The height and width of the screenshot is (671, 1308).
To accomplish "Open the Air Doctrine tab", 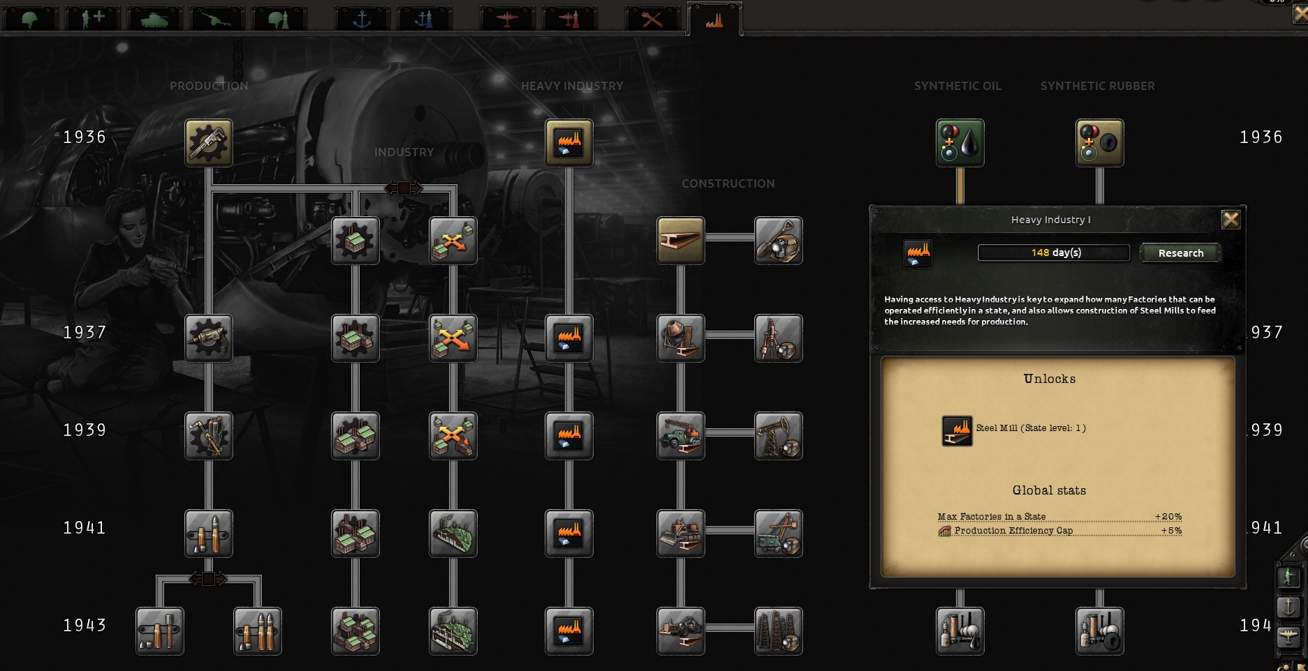I will (569, 18).
